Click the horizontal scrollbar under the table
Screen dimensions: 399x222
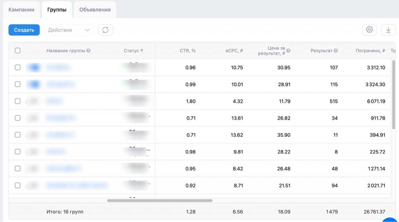(x=160, y=200)
